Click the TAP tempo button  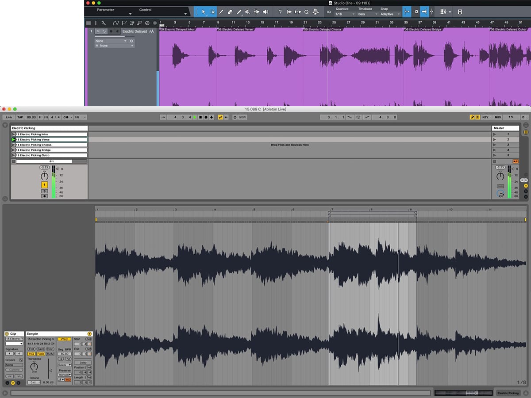(x=20, y=117)
